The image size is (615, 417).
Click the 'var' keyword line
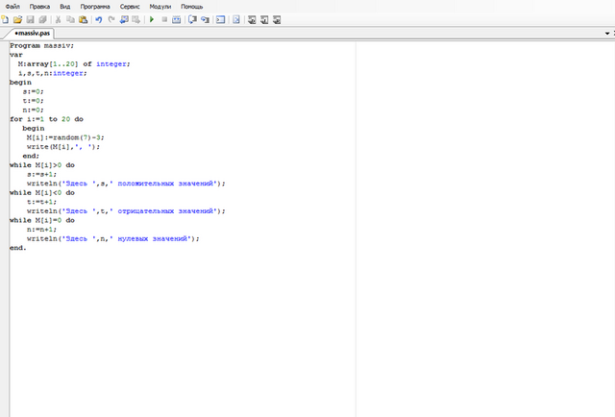(16, 55)
